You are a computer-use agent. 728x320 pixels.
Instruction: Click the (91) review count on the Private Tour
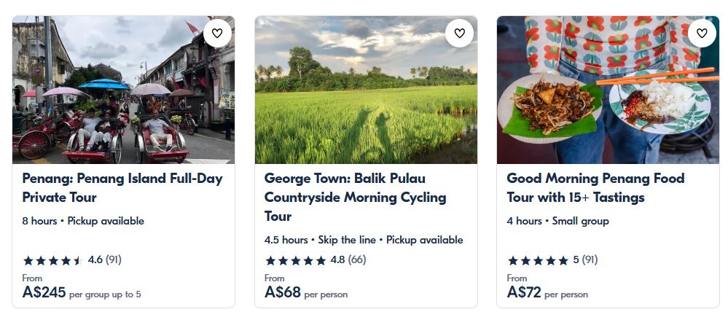114,259
